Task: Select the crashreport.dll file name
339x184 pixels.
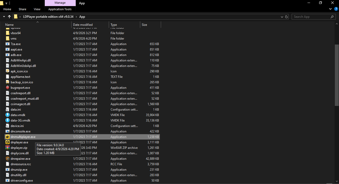Action: [21, 93]
